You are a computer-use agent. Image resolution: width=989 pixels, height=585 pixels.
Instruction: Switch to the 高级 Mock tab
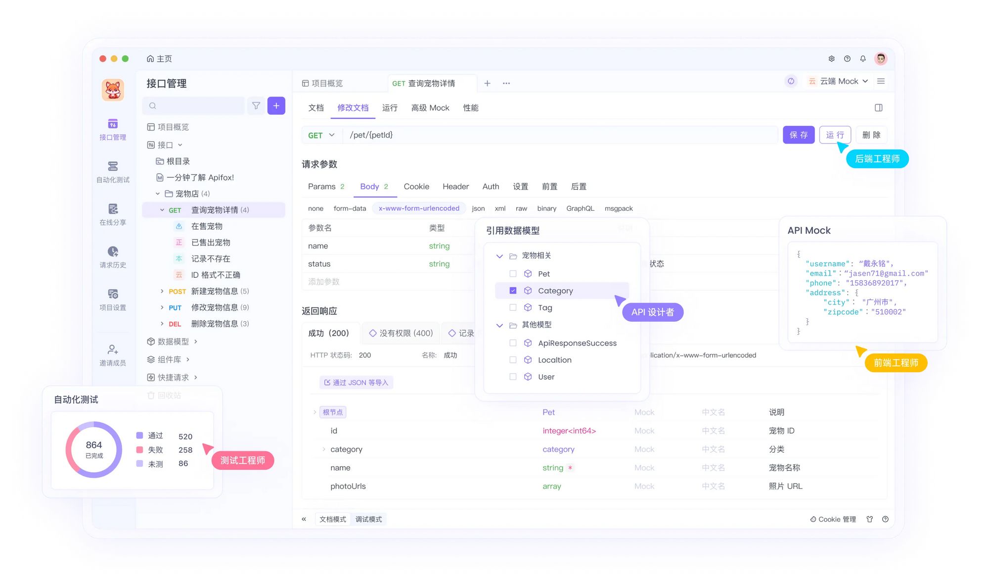pos(431,107)
